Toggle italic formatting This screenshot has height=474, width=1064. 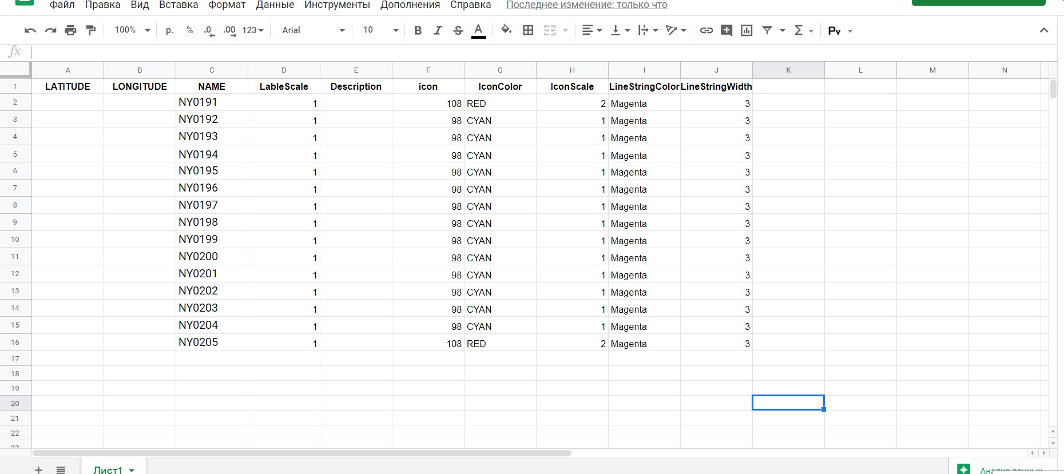[x=438, y=30]
